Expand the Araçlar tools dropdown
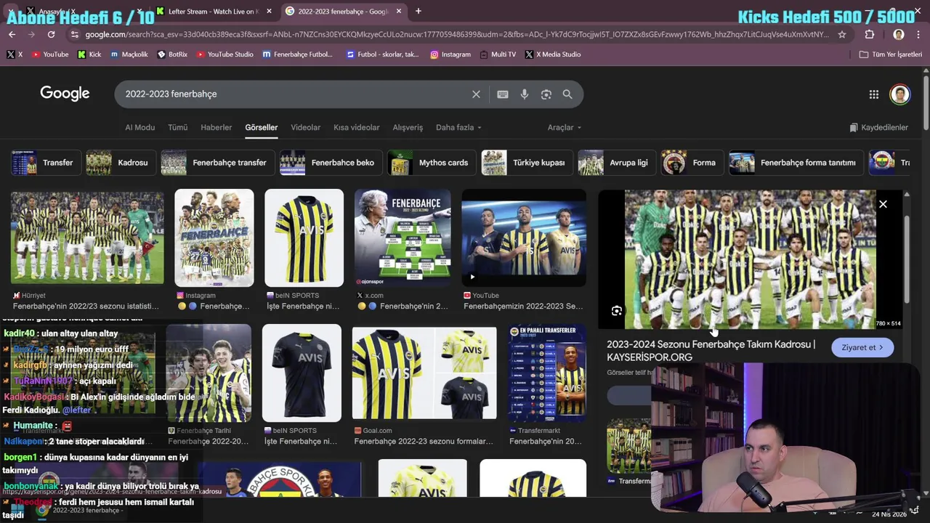 pyautogui.click(x=565, y=127)
